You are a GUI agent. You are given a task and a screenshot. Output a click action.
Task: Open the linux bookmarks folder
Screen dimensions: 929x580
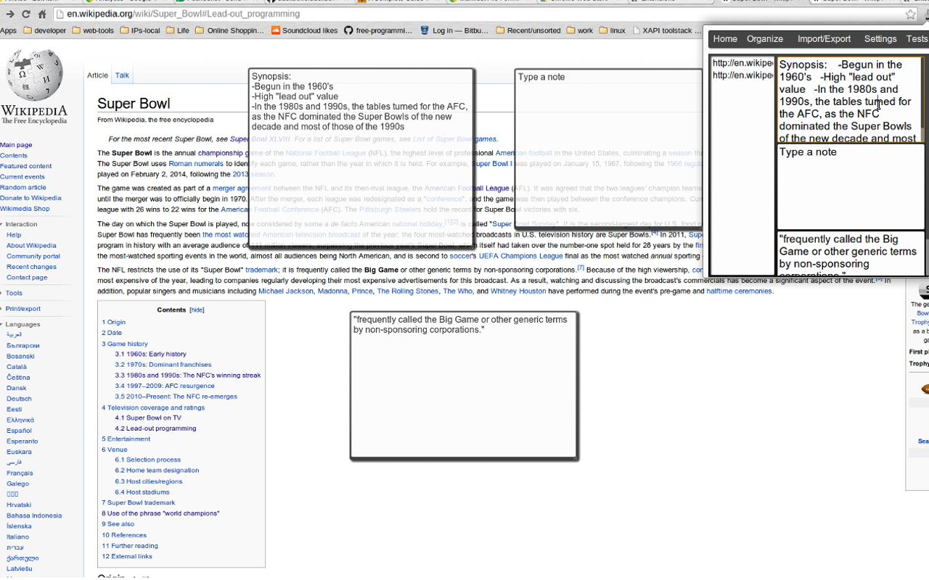point(613,30)
